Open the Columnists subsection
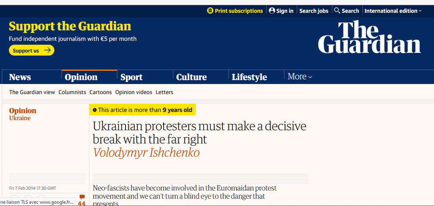Screen dimensions: 434x206 (72, 92)
